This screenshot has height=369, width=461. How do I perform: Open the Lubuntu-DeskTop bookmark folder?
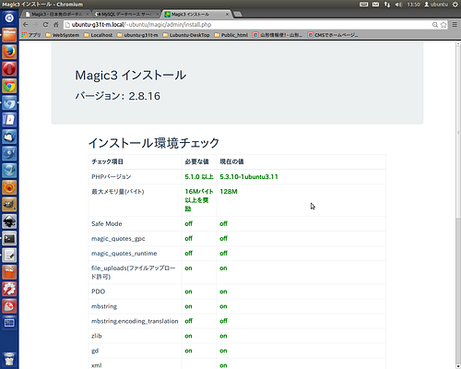(186, 35)
